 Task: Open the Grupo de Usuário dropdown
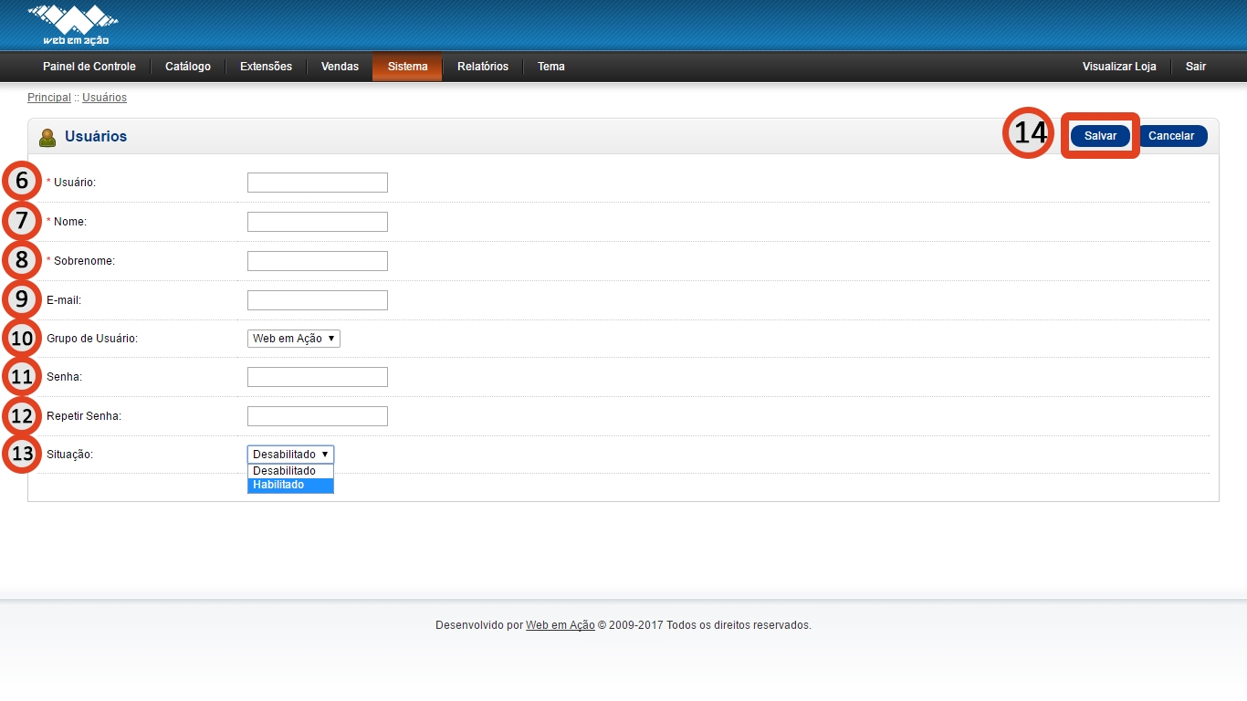click(x=294, y=339)
